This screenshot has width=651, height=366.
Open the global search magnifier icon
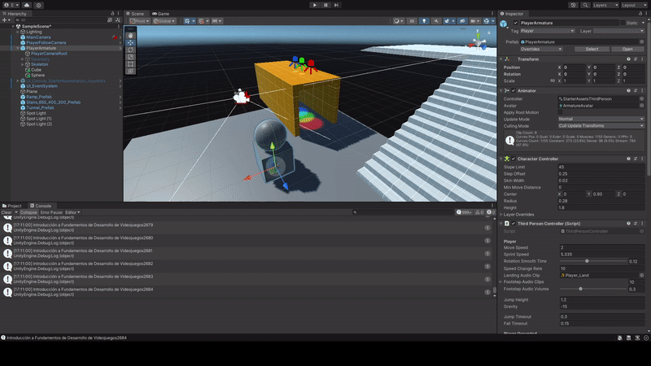pyautogui.click(x=585, y=5)
